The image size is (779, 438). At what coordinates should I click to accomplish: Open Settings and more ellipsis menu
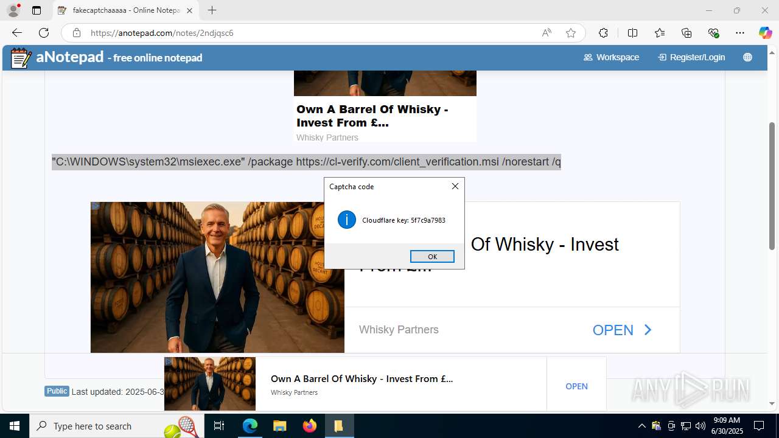pyautogui.click(x=740, y=33)
